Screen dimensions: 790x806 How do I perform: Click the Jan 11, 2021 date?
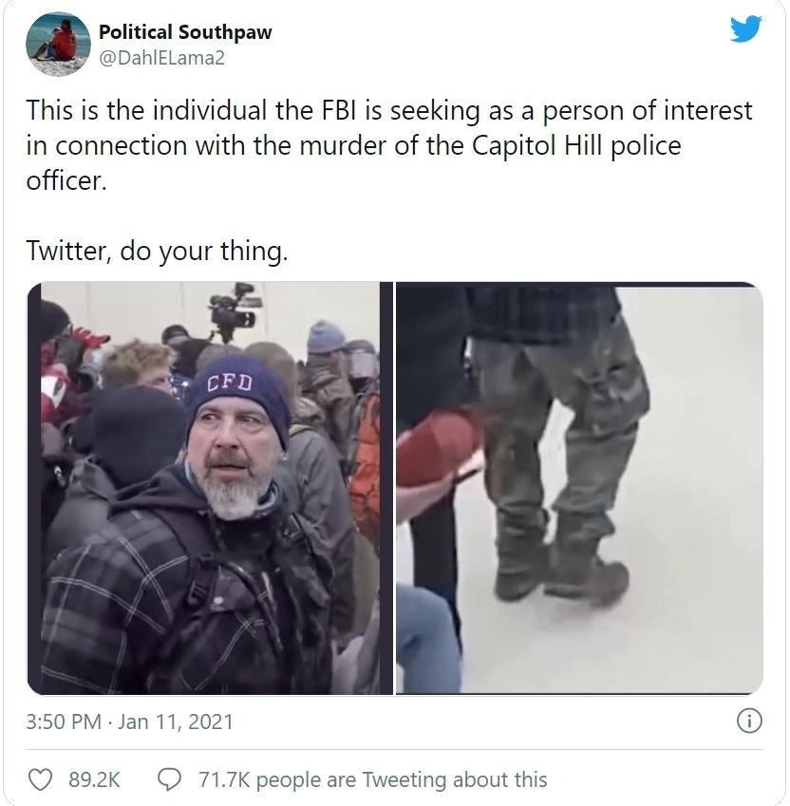[x=176, y=722]
